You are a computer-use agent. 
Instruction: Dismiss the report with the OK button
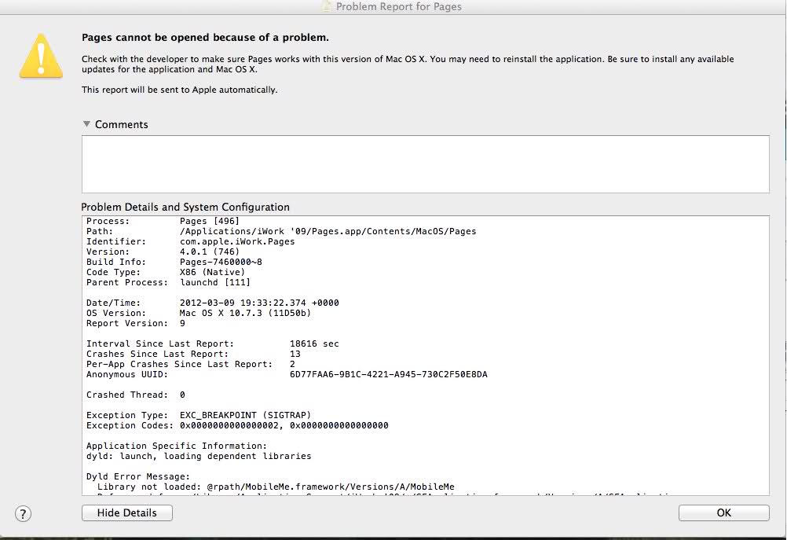(723, 512)
